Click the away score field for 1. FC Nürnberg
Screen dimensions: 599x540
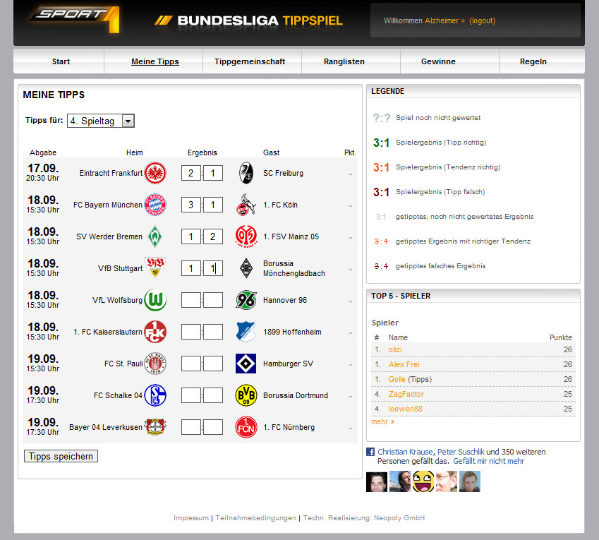coord(213,427)
